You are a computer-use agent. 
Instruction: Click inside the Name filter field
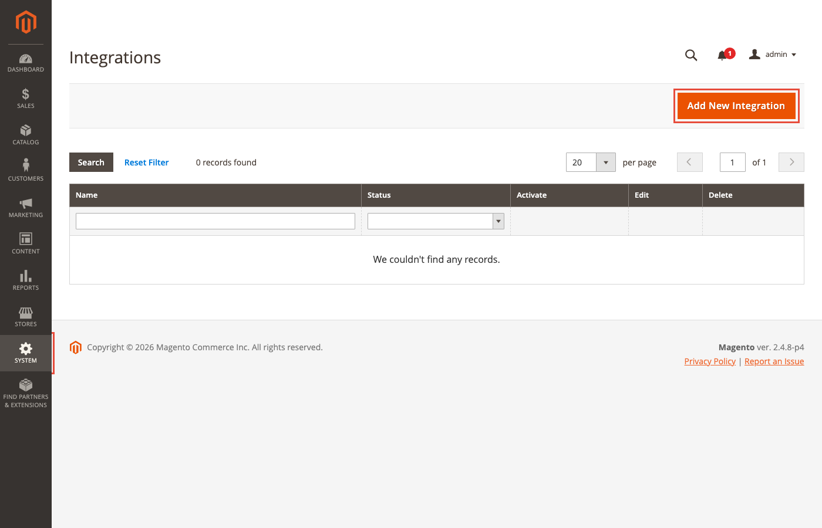(x=215, y=221)
